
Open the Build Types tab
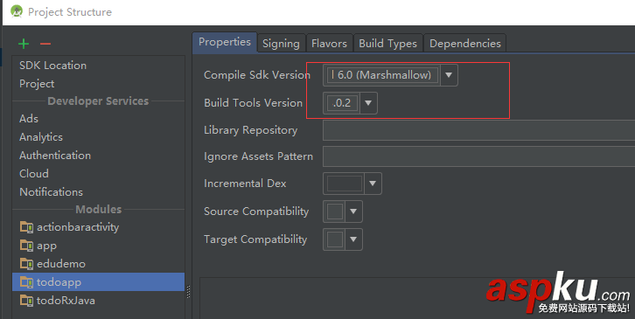(388, 44)
